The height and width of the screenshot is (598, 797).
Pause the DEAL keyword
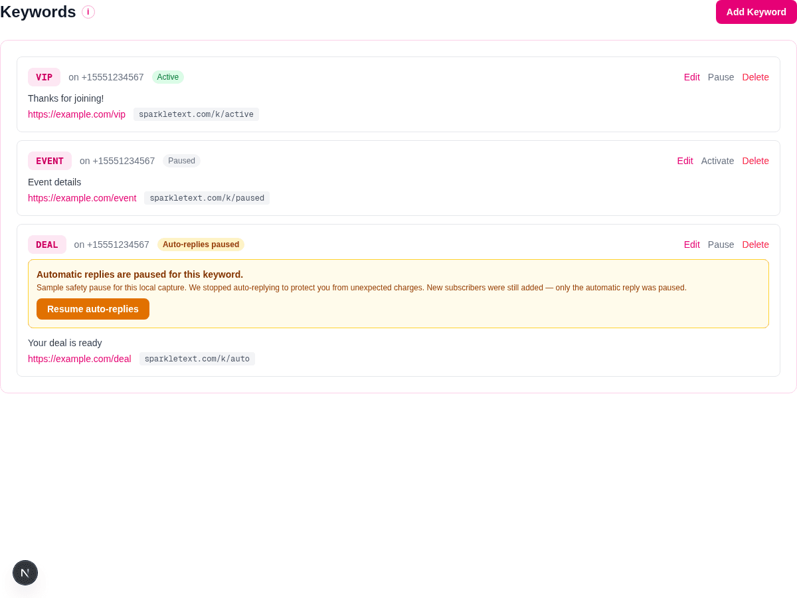721,245
